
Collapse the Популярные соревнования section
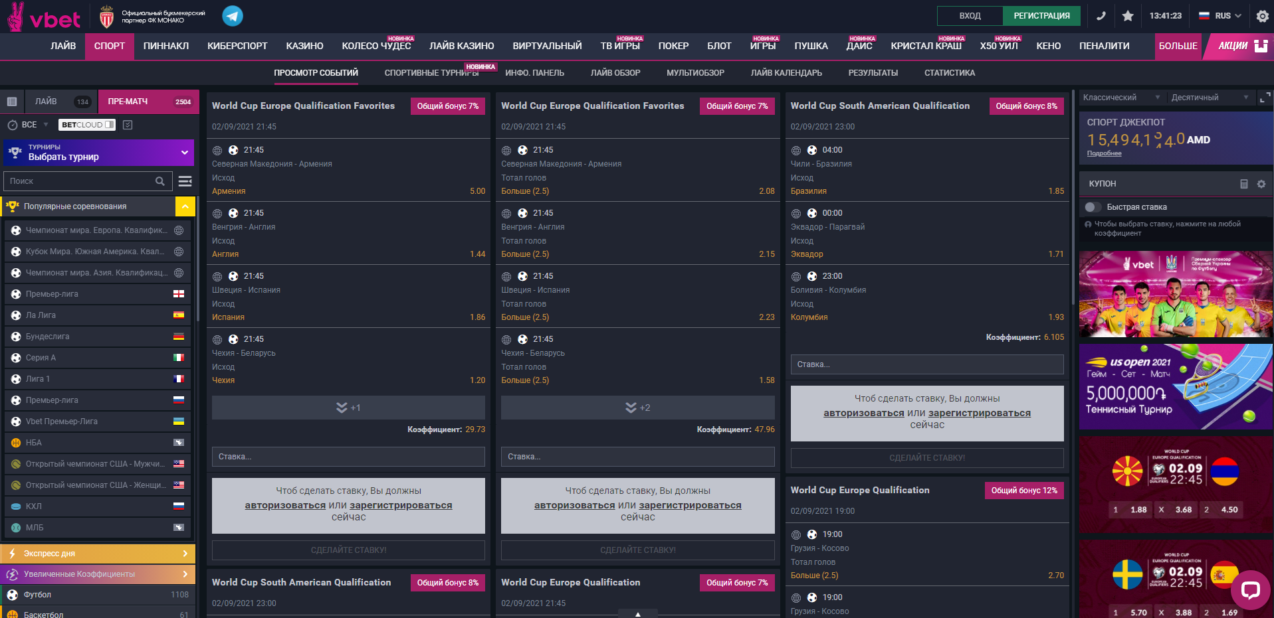tap(185, 206)
